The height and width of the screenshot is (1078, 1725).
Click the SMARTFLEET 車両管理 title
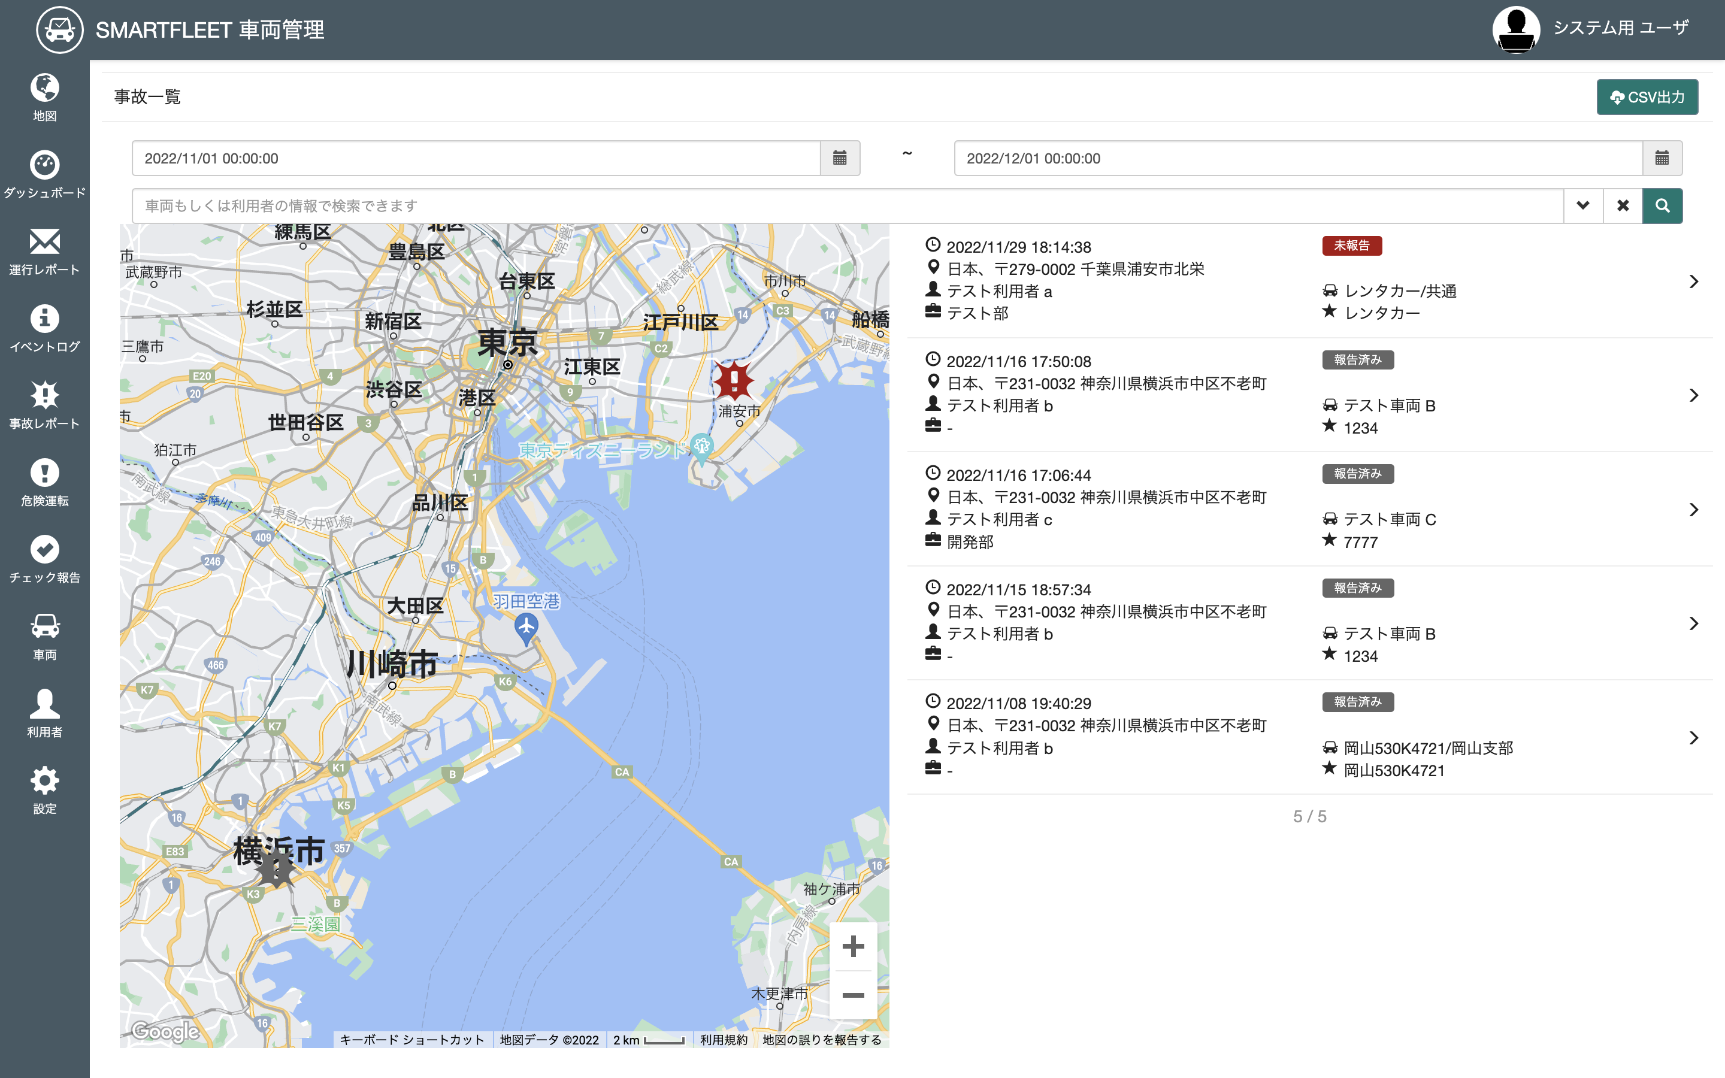(210, 29)
